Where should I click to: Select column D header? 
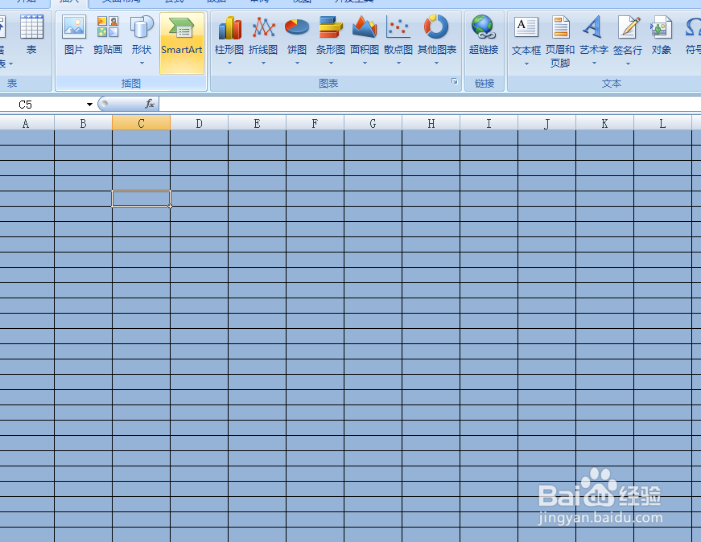tap(199, 123)
